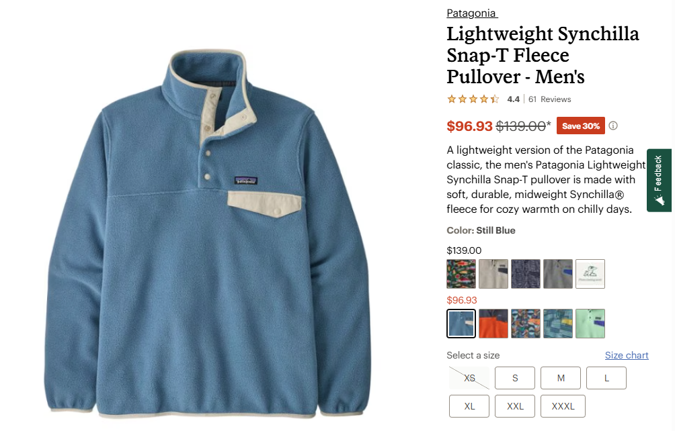Choose size XXL
The image size is (675, 431).
pyautogui.click(x=515, y=406)
